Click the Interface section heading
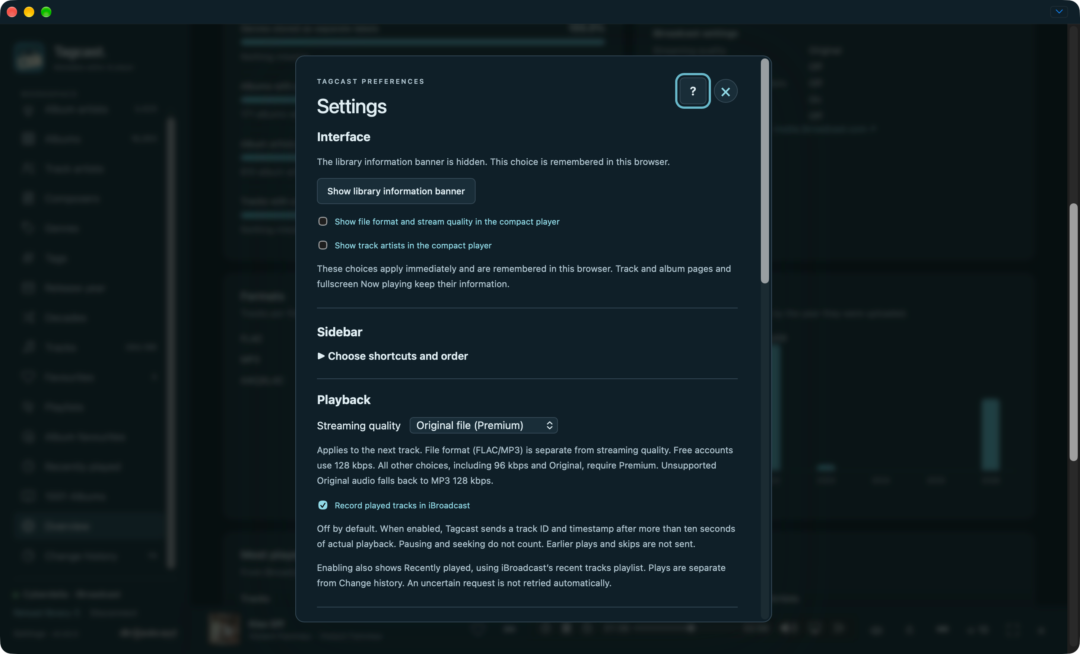 click(343, 137)
